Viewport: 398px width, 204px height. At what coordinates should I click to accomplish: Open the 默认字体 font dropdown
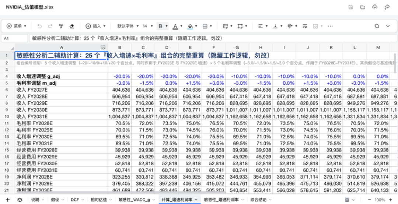pyautogui.click(x=128, y=26)
